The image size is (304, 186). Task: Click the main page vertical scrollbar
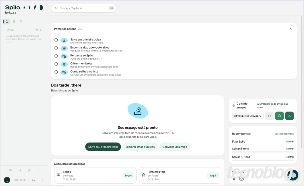(302, 82)
